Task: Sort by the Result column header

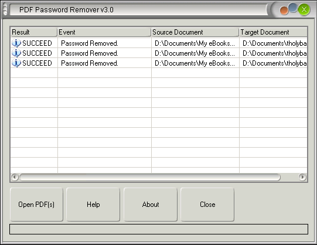Action: (x=33, y=32)
